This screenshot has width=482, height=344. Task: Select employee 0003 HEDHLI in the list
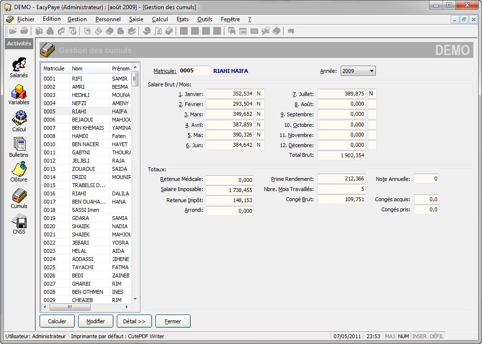point(86,95)
